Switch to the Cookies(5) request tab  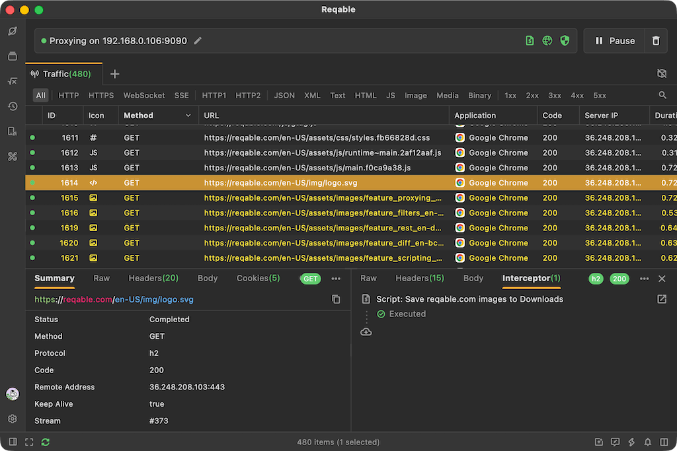pyautogui.click(x=258, y=278)
